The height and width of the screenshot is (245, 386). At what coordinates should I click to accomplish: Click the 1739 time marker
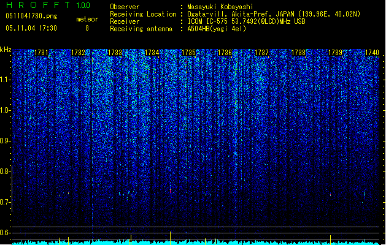tap(335, 53)
